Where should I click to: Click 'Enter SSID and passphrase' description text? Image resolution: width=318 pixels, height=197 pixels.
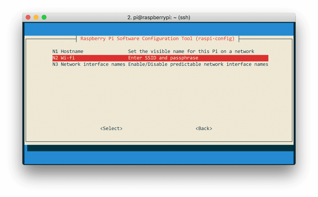coord(163,58)
